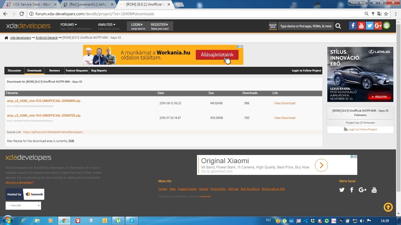
Task: Click Login to Follow Project in tab bar
Action: (306, 71)
